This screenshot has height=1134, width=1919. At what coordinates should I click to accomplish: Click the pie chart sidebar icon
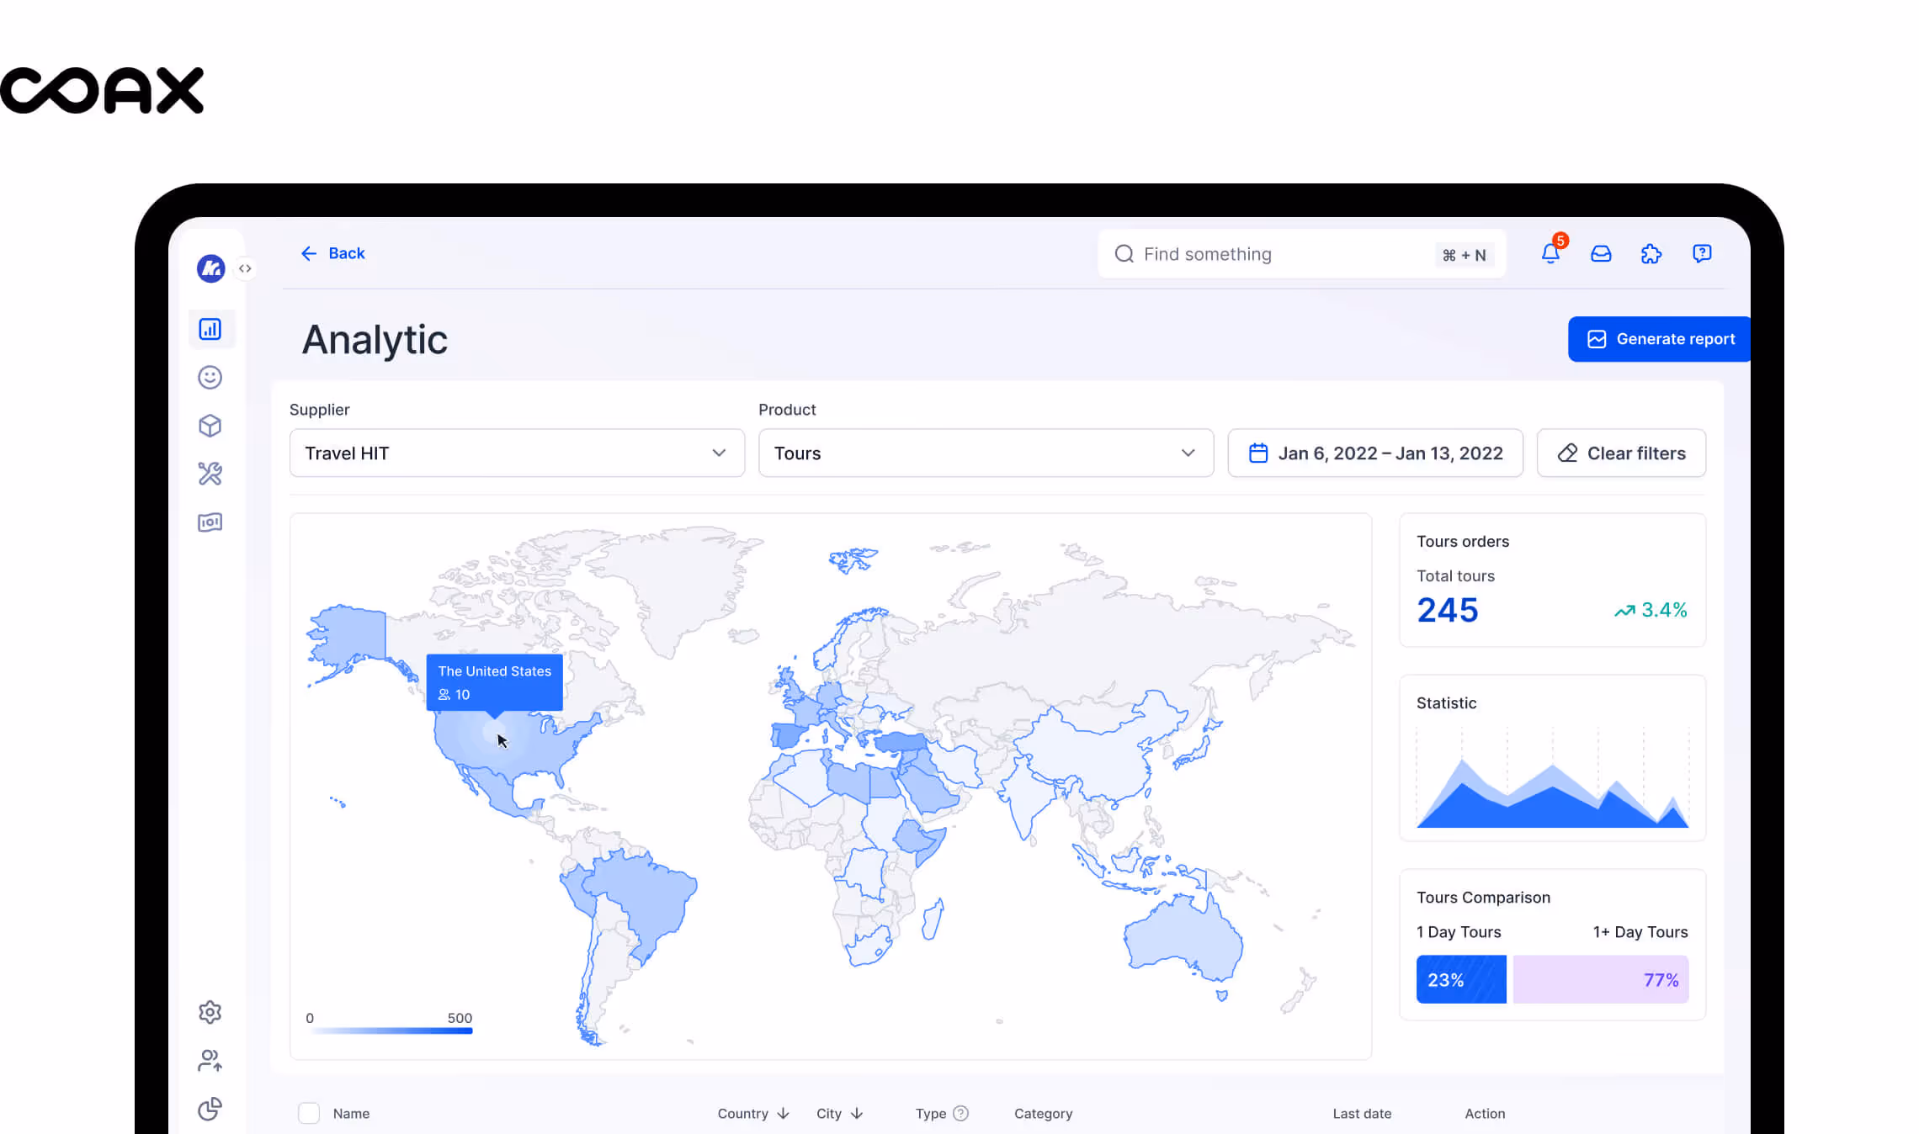click(x=210, y=1109)
